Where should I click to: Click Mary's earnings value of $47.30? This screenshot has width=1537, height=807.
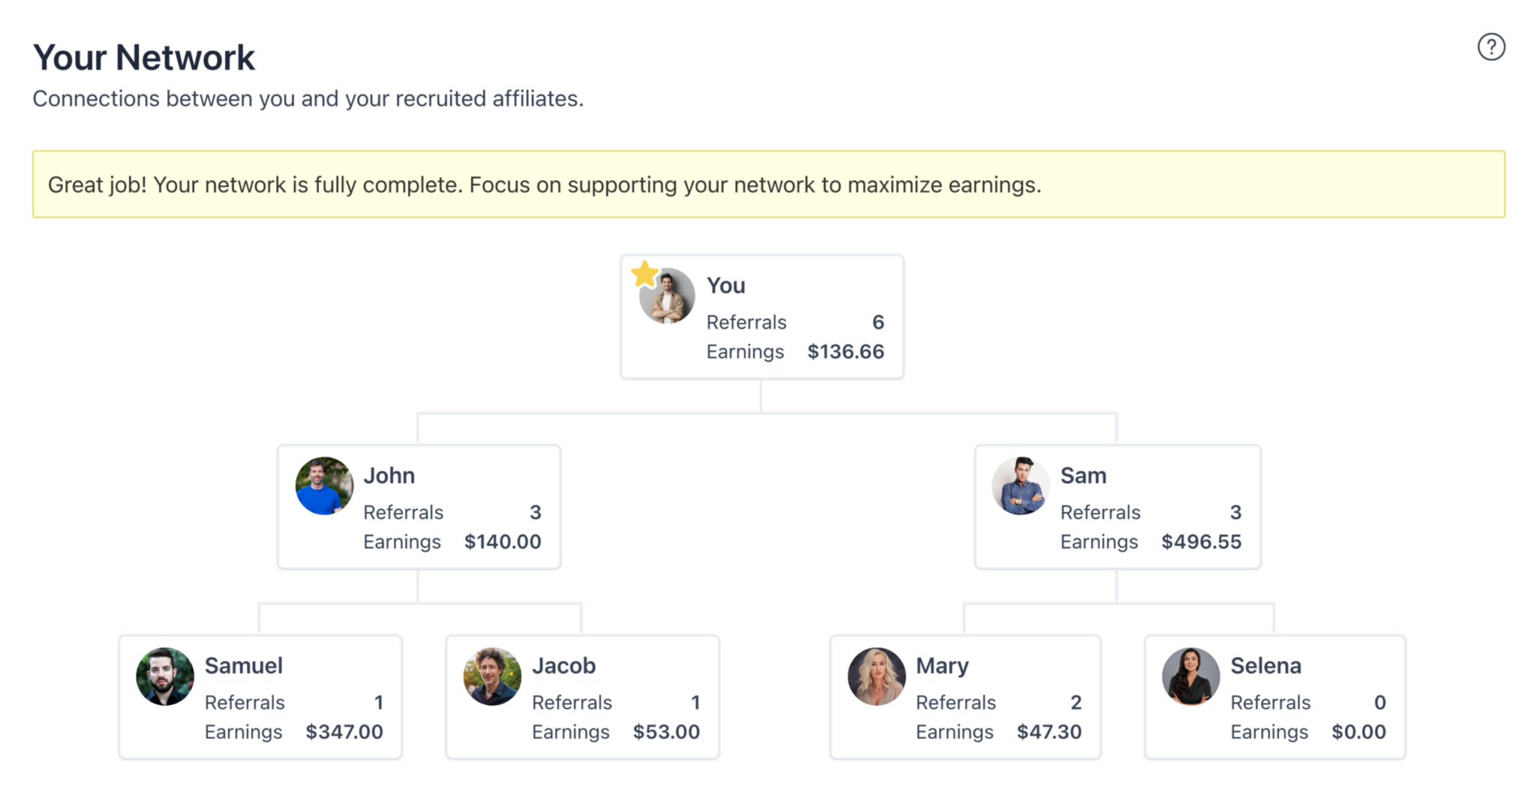[x=1050, y=731]
